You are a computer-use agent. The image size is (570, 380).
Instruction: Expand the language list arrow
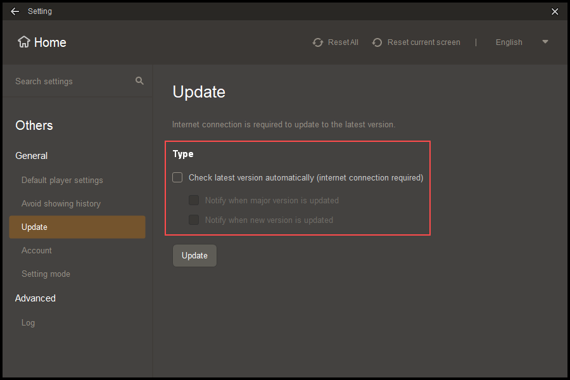(x=545, y=42)
